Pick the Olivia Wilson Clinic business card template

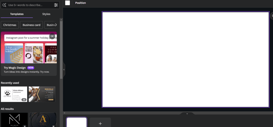14,94
